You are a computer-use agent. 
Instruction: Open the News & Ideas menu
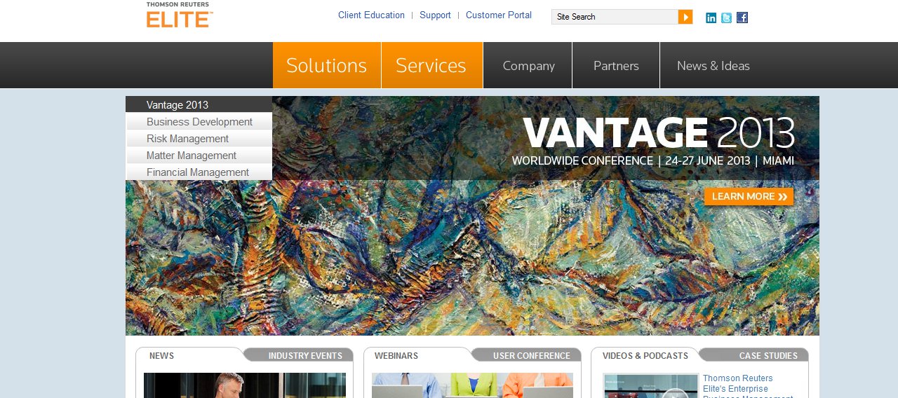[x=713, y=65]
